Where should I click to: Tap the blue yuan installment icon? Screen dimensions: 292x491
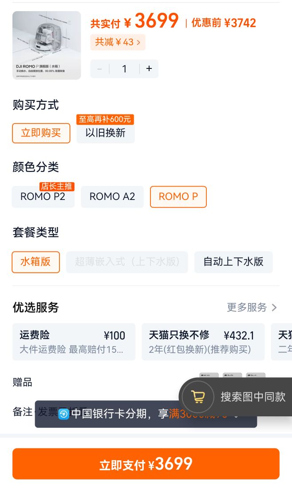tap(64, 414)
